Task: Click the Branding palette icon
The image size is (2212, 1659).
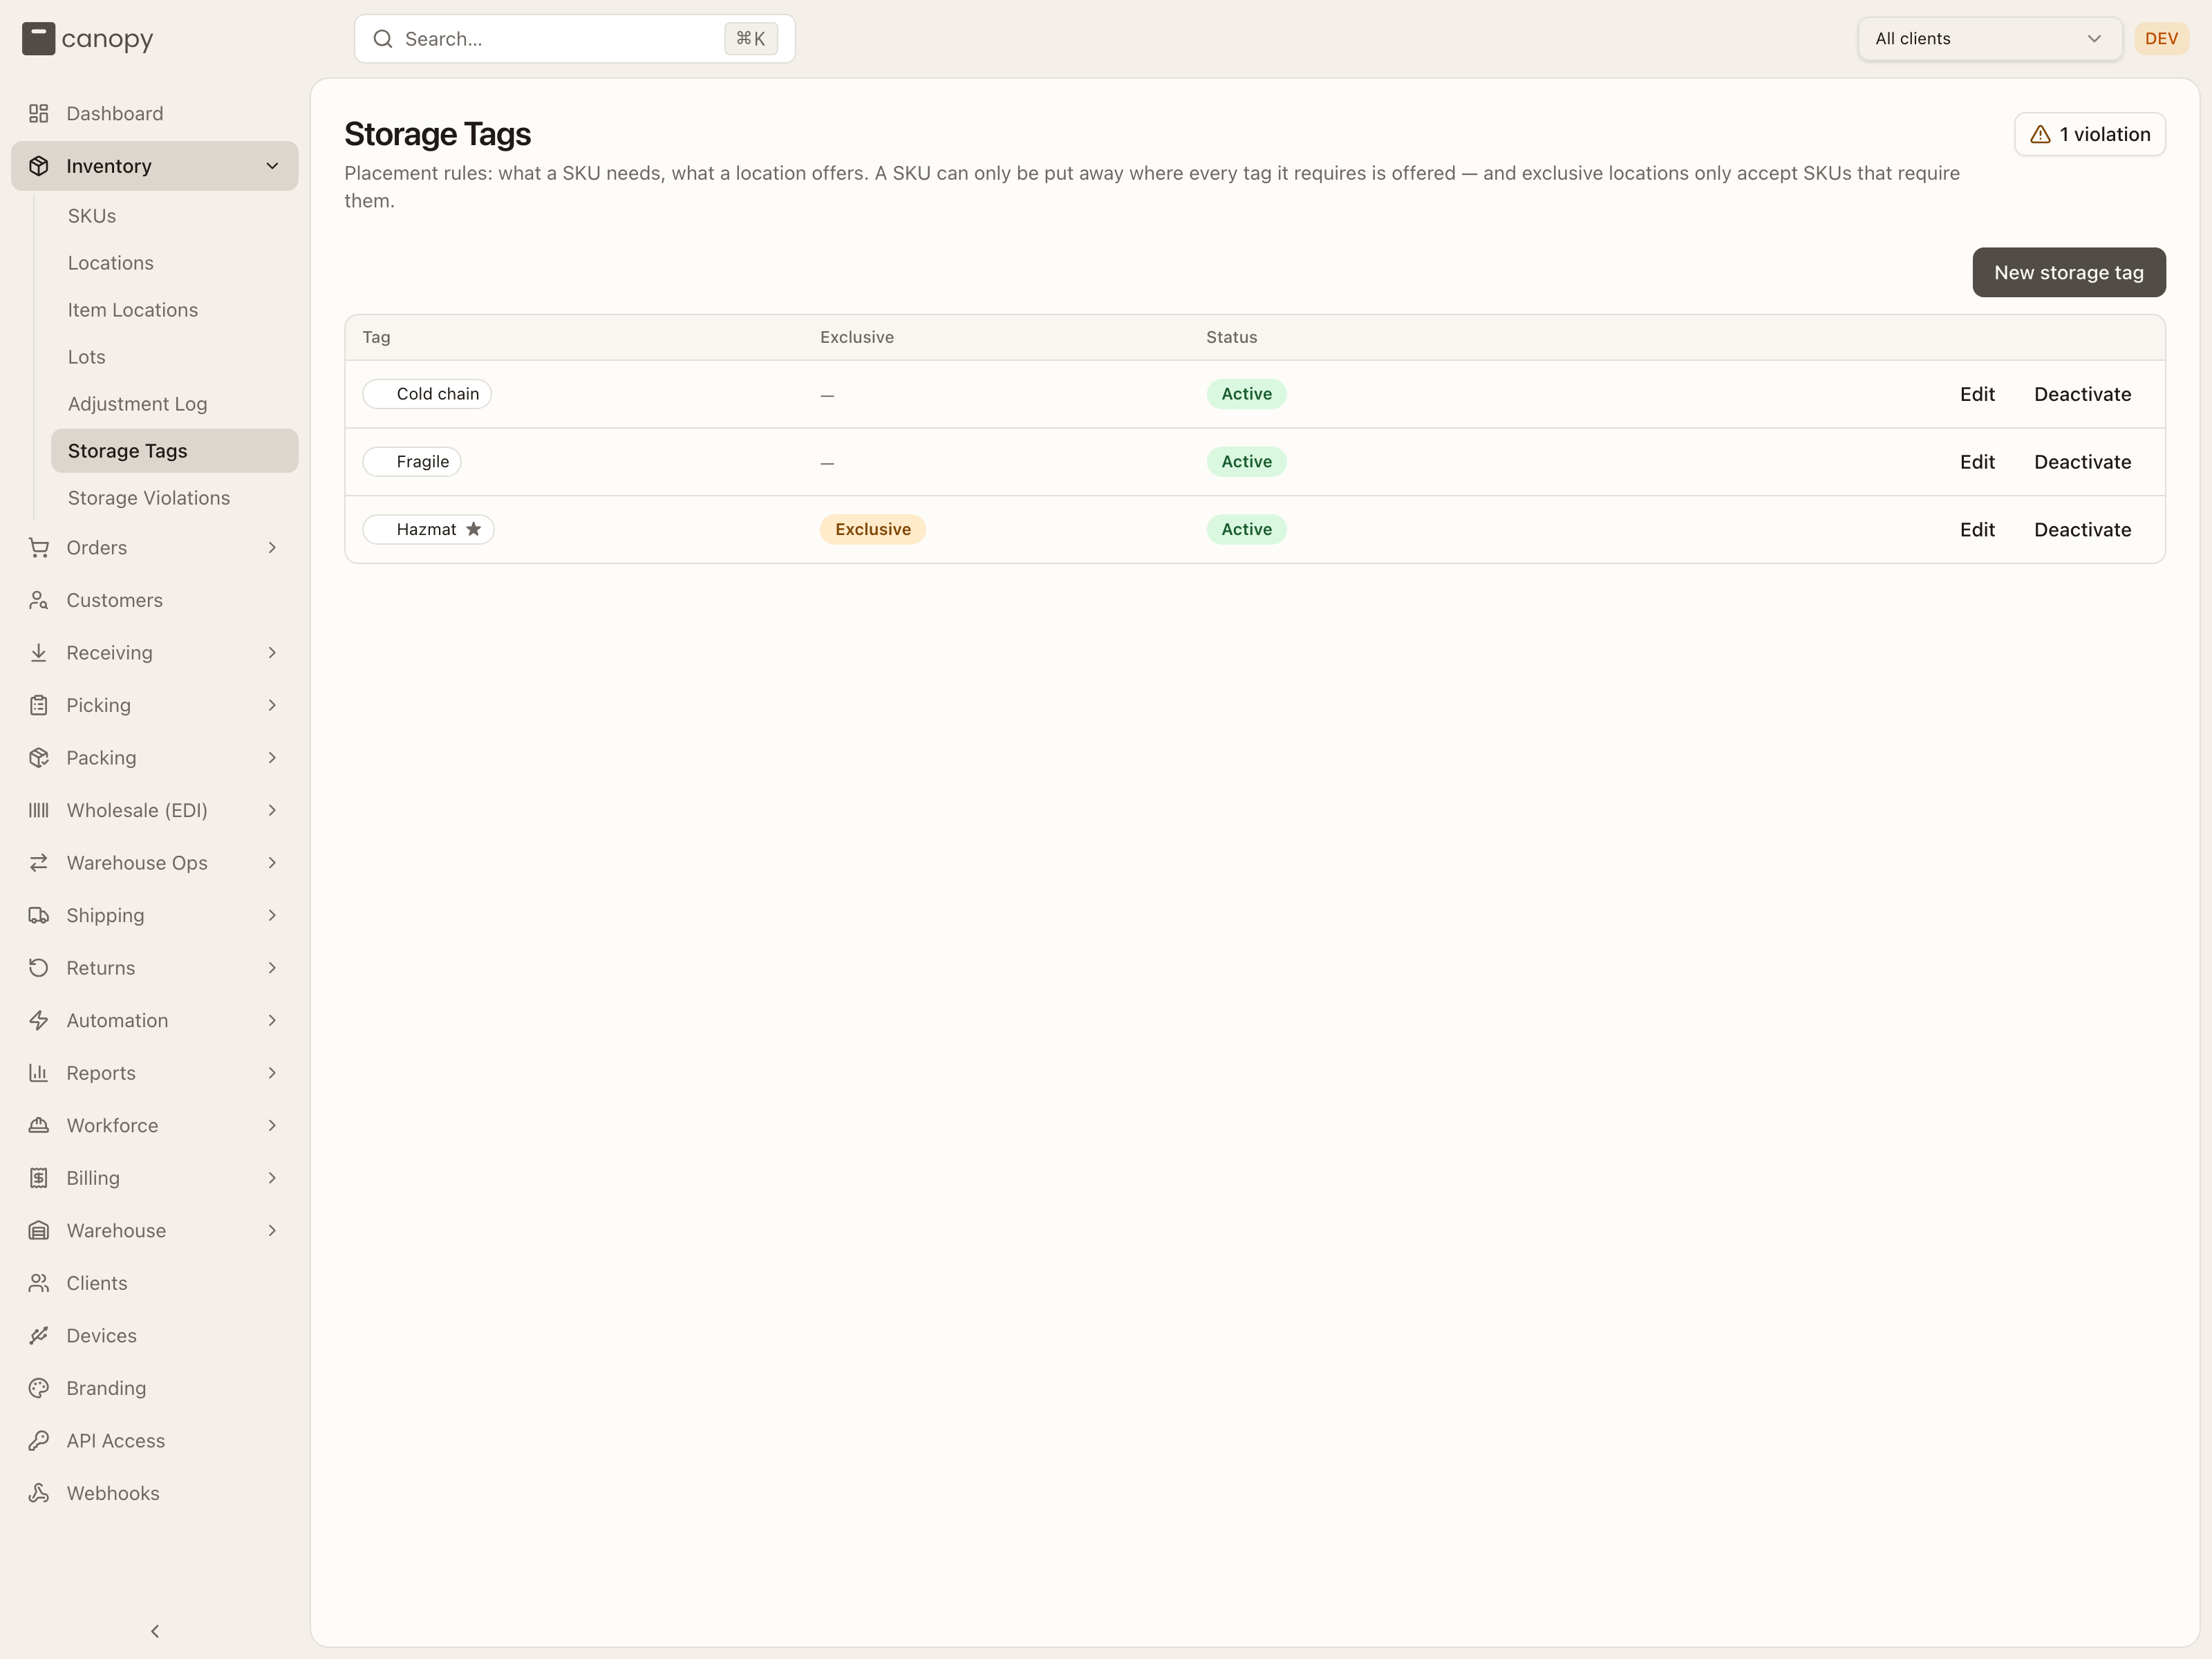Action: (x=38, y=1388)
